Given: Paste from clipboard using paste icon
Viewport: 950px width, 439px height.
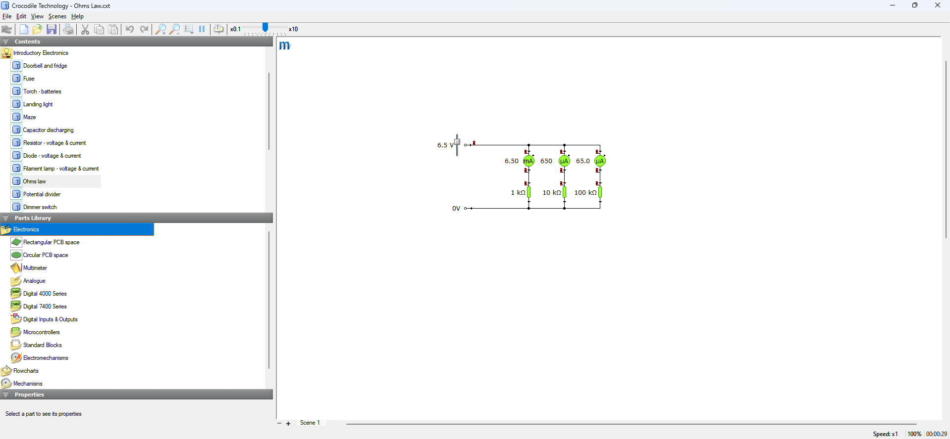Looking at the screenshot, I should (x=113, y=29).
